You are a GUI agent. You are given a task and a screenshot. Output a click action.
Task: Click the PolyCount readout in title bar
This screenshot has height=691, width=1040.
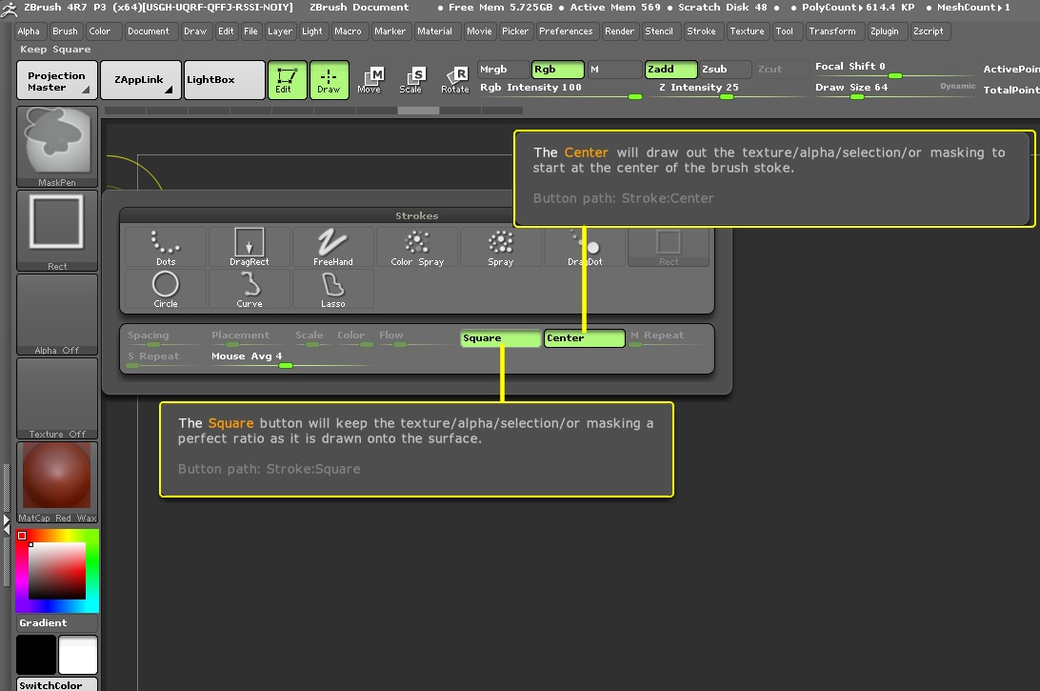click(857, 8)
